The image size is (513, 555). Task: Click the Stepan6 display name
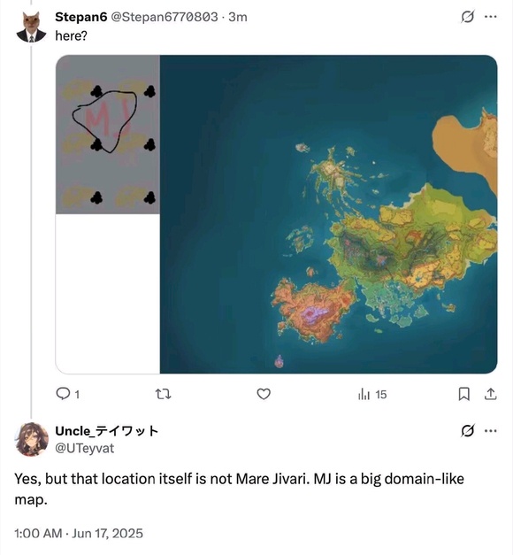click(81, 17)
